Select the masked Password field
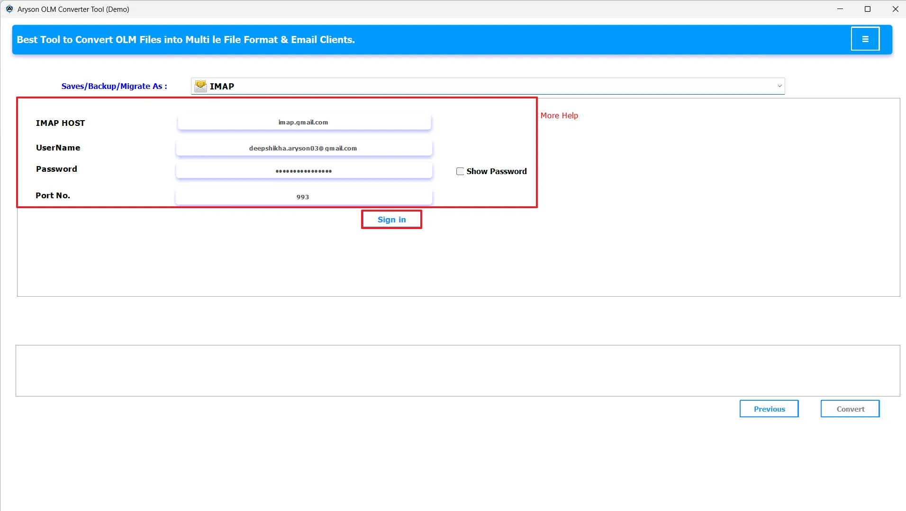The width and height of the screenshot is (906, 511). (x=304, y=171)
